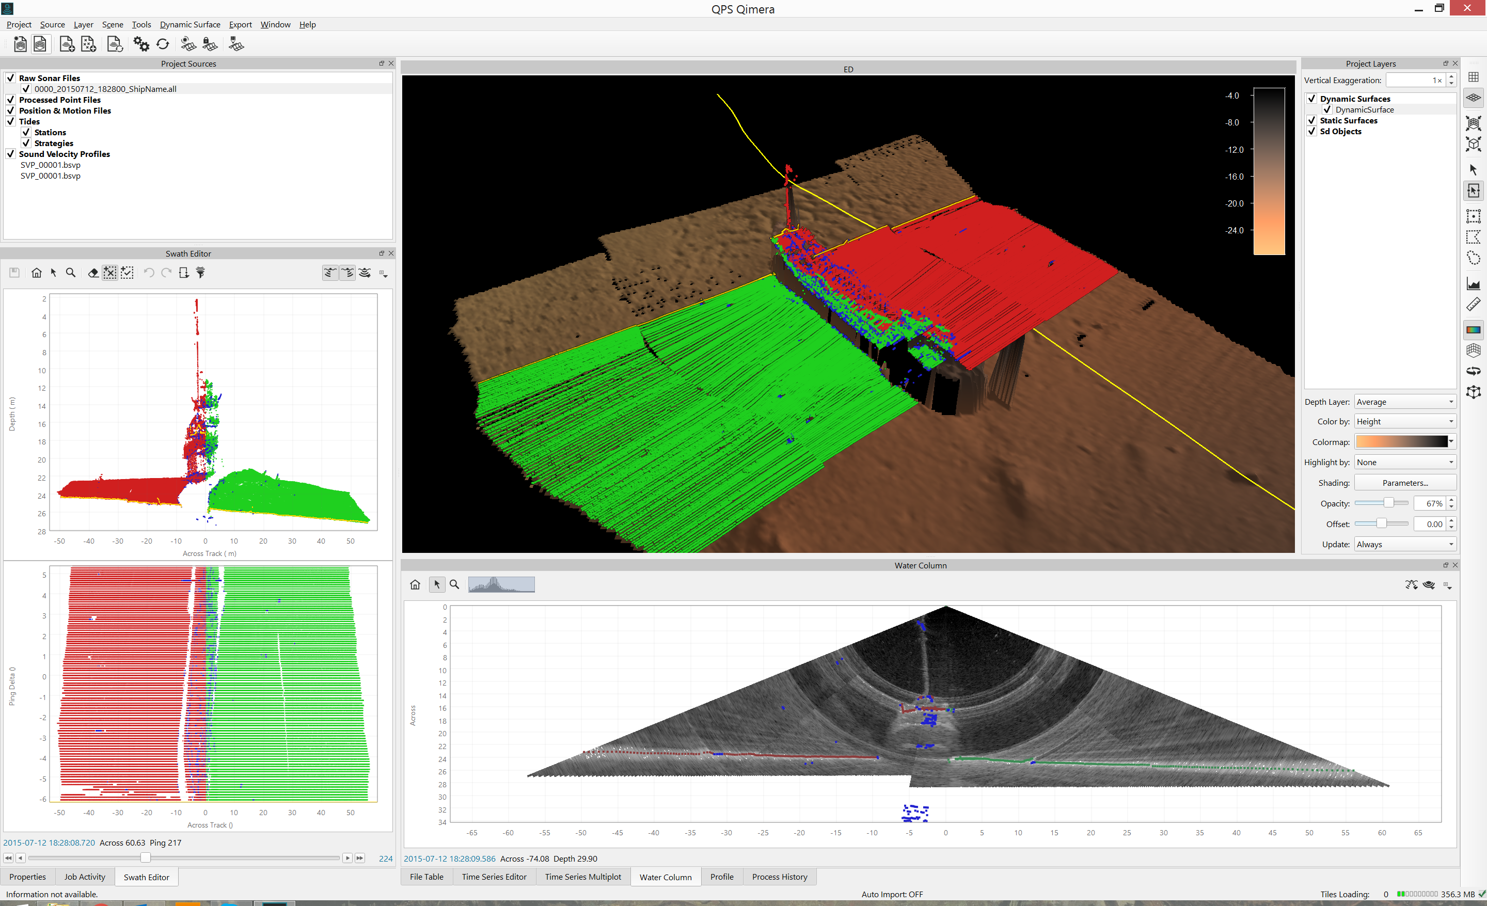This screenshot has height=906, width=1487.
Task: Click the Swath Editor home view icon
Action: click(36, 273)
